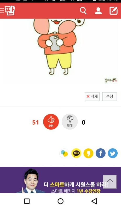Share via KakaoTalk yellow TALK icon
This screenshot has height=209, width=121.
pyautogui.click(x=76, y=153)
